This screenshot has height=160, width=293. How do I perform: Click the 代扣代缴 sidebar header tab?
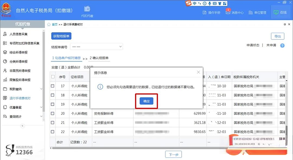[x=23, y=24]
